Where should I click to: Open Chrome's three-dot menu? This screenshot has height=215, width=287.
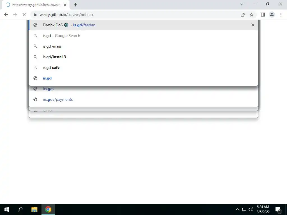281,15
